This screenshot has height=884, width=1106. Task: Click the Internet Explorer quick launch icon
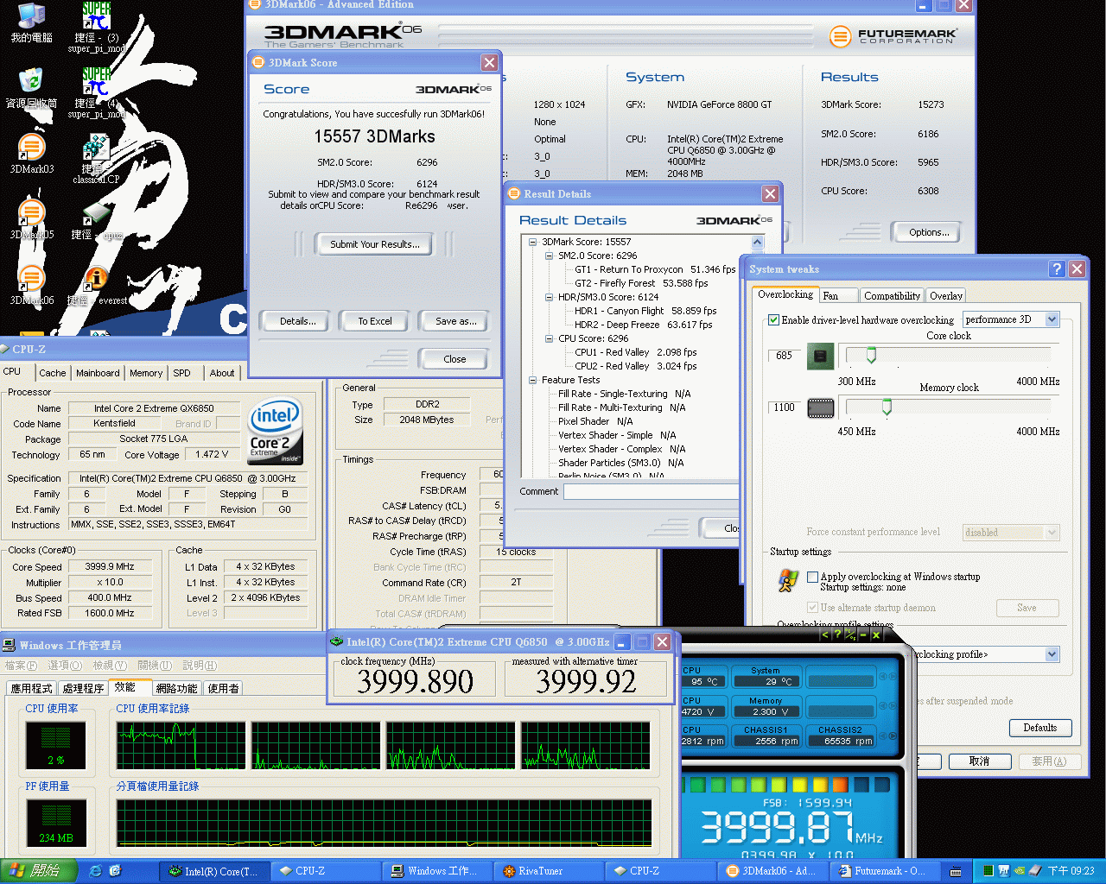[x=95, y=871]
